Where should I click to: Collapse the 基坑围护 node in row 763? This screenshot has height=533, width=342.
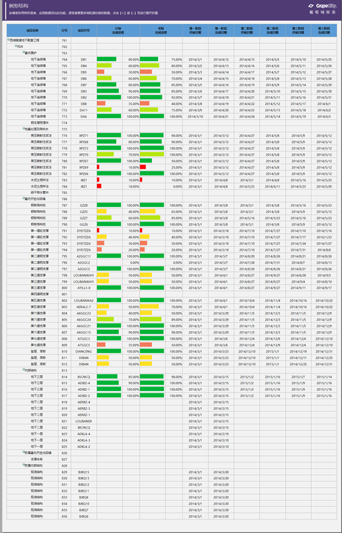click(x=23, y=52)
